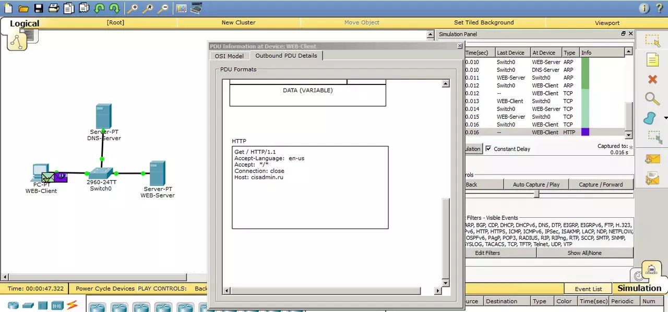
Task: Activate the Inspect magnifier tool
Action: click(x=652, y=98)
